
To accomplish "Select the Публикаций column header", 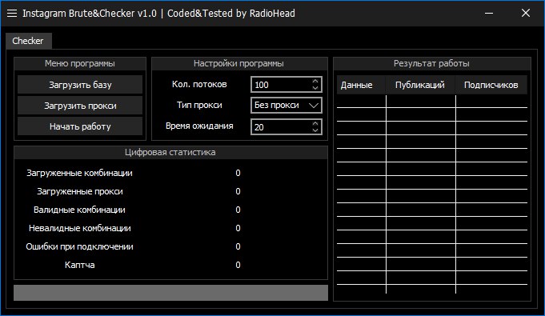I will click(x=421, y=85).
